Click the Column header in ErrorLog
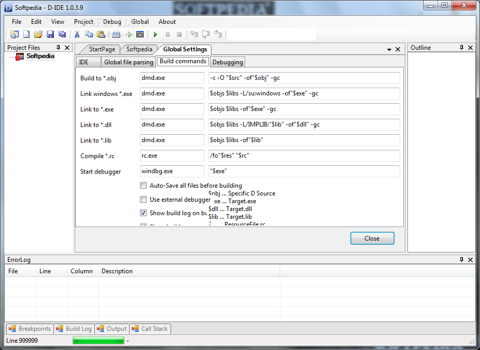The height and width of the screenshot is (350, 480). pyautogui.click(x=81, y=271)
